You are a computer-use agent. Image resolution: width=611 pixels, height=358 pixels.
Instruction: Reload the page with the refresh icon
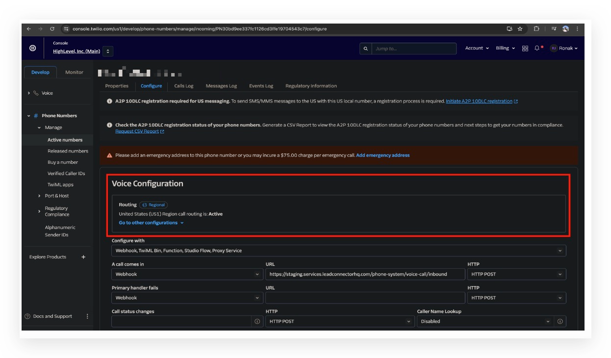click(52, 29)
